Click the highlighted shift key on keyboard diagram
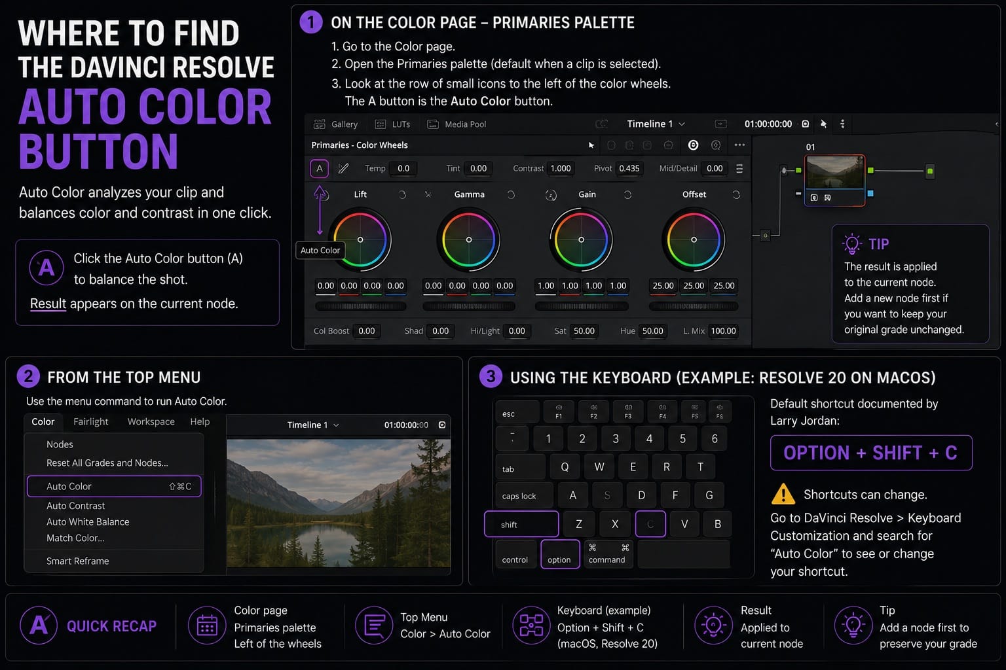This screenshot has width=1006, height=670. tap(521, 524)
